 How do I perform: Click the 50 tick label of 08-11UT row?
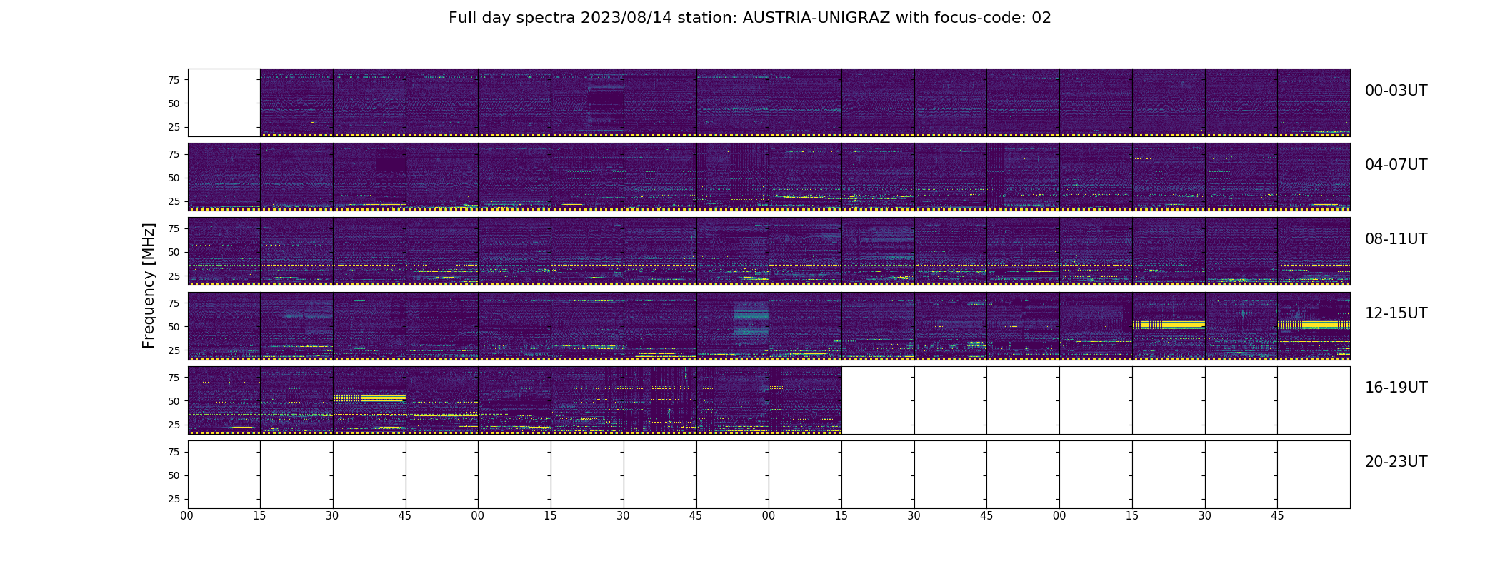173,252
